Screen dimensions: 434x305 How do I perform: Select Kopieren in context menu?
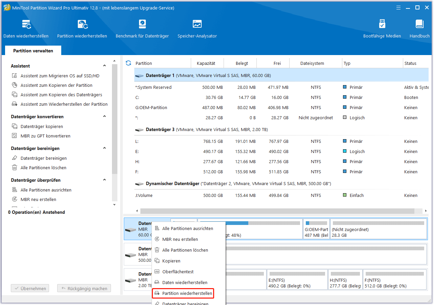point(189,261)
